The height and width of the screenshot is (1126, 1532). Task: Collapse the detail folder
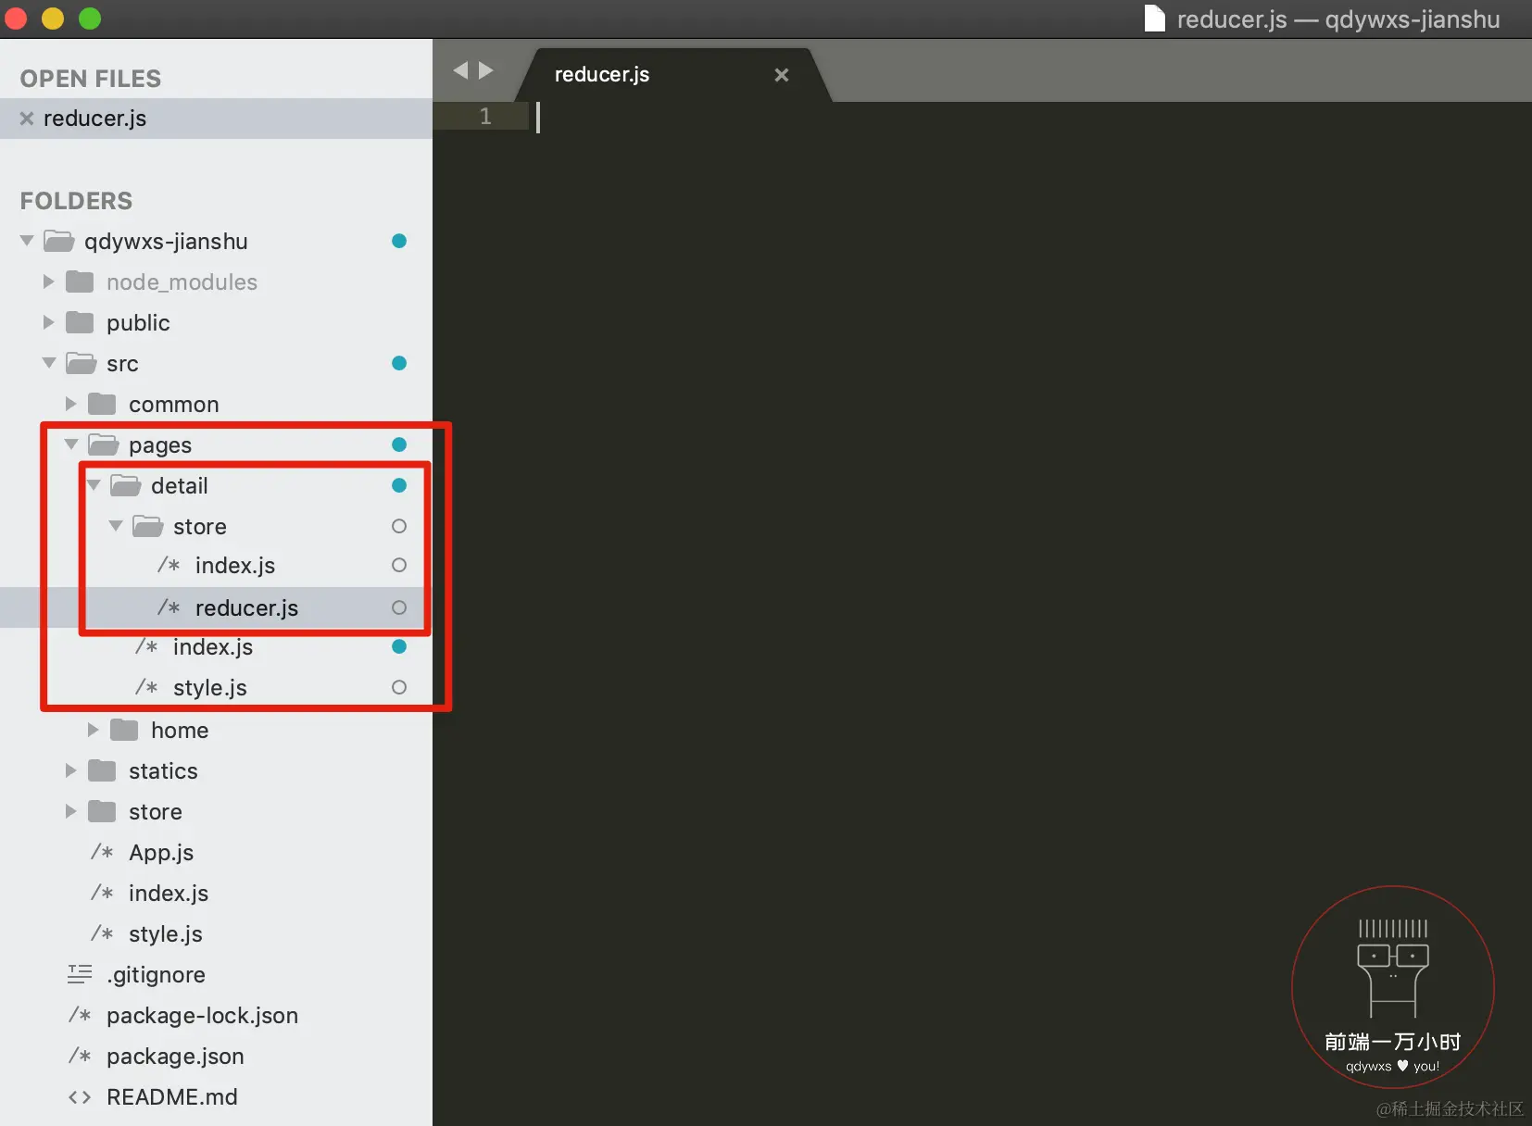click(x=94, y=485)
